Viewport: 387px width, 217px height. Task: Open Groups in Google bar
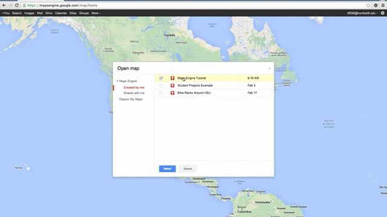click(x=84, y=13)
